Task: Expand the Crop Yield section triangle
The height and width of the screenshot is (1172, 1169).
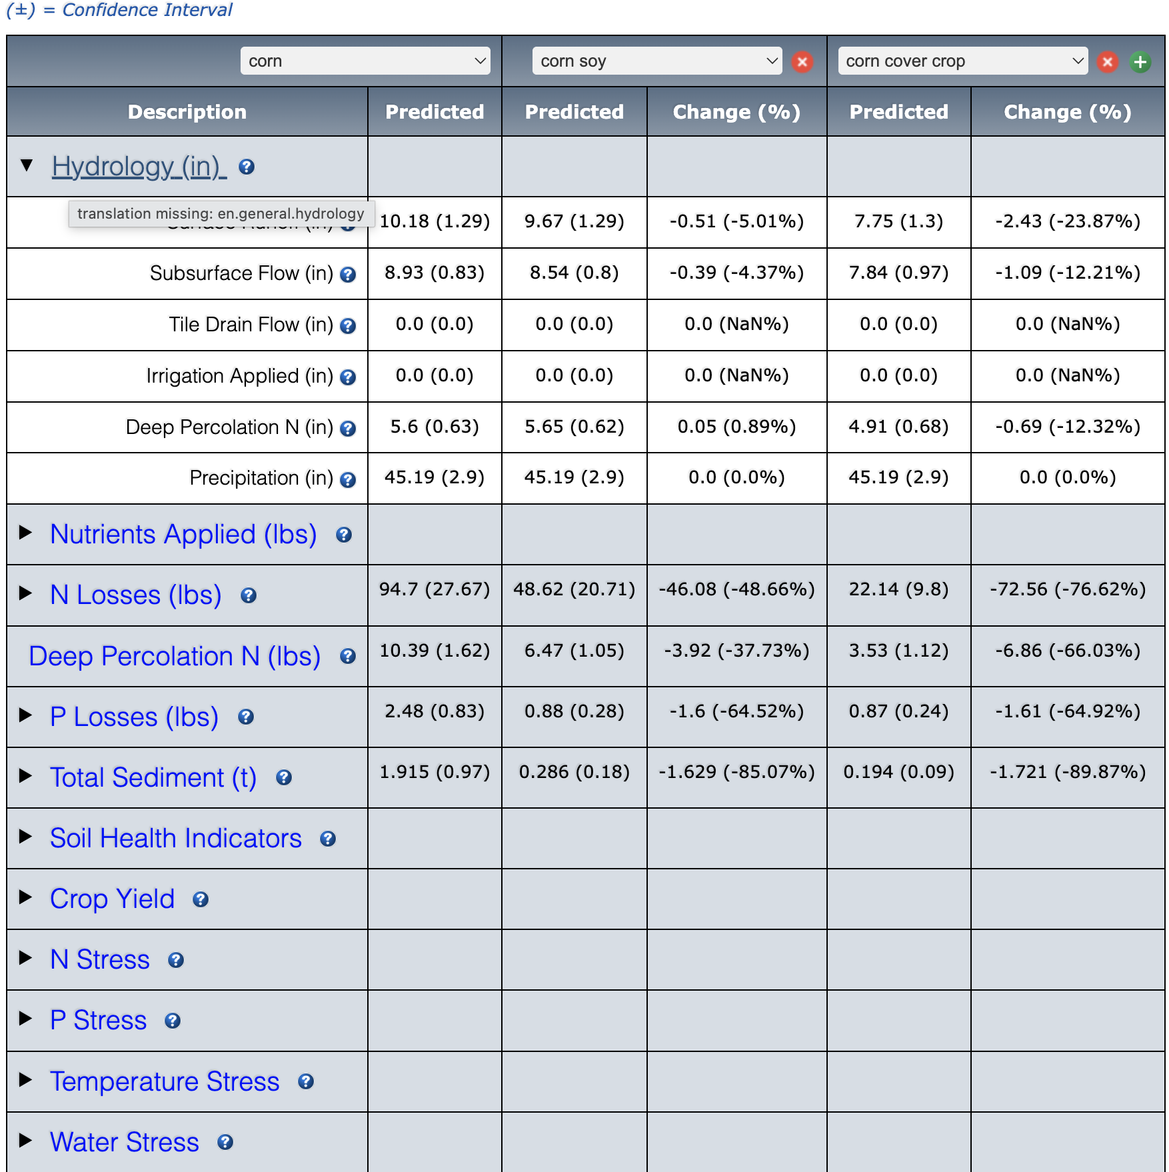Action: click(25, 897)
